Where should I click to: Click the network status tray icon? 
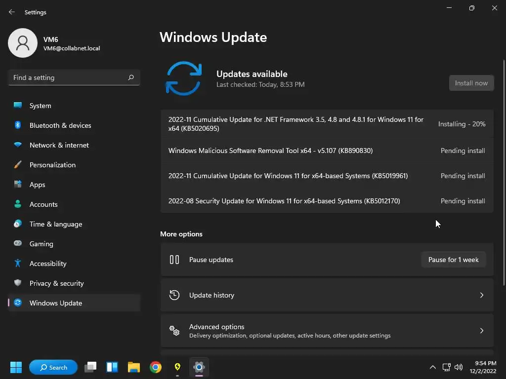coord(446,367)
